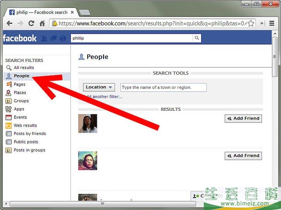This screenshot has height=210, width=281.
Task: Select the Web results filter label
Action: tap(25, 125)
